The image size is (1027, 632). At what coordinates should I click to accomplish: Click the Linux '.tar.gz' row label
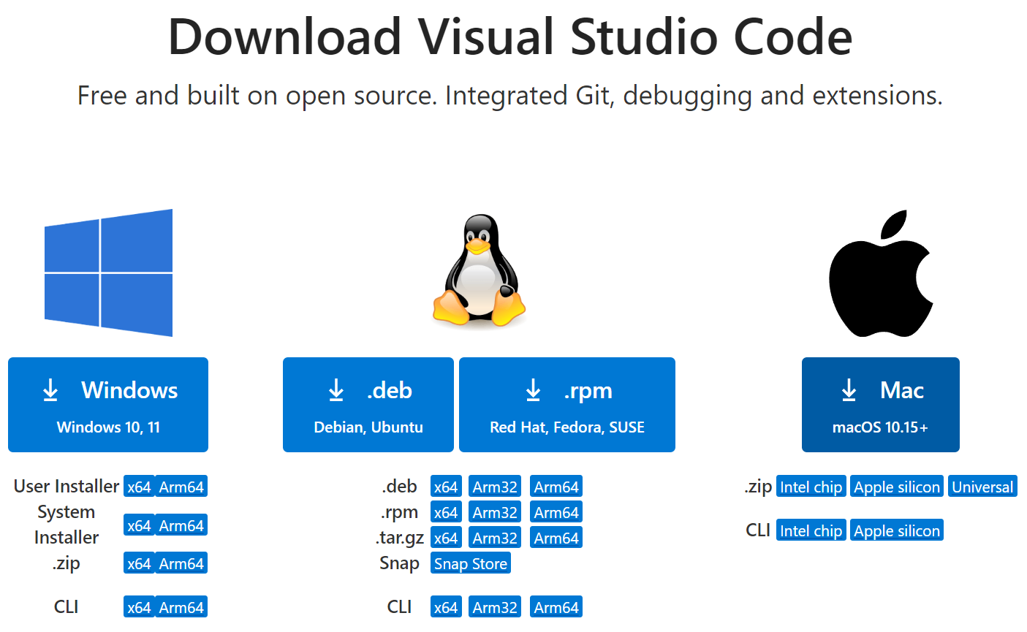(x=400, y=538)
